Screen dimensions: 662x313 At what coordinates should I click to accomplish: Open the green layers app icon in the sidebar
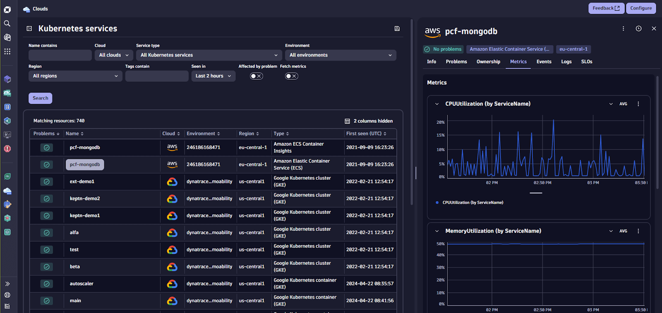click(7, 232)
